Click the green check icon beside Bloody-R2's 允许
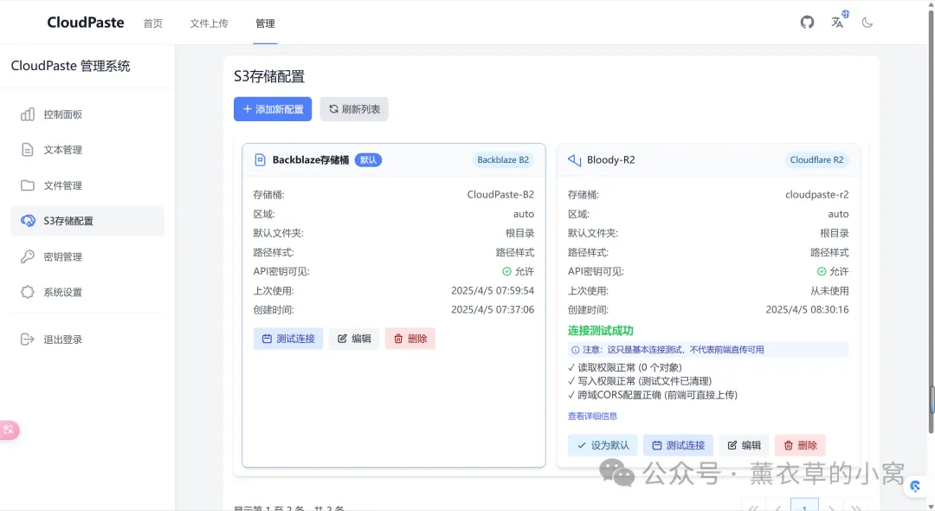Viewport: 935px width, 511px height. [822, 271]
